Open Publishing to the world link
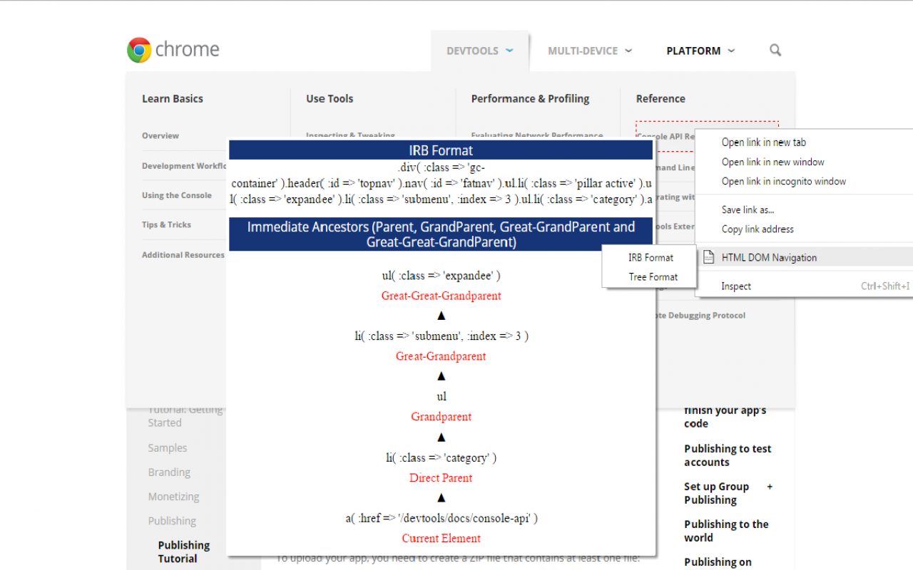This screenshot has height=570, width=913. coord(726,531)
